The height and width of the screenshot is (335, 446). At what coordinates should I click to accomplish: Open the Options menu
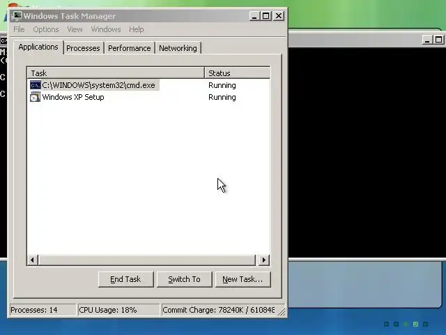[x=46, y=29]
